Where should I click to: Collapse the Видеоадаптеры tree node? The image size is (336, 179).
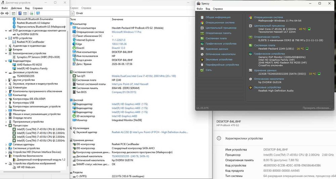click(6, 61)
